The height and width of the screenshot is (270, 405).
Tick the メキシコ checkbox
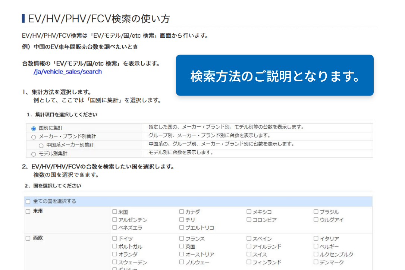click(249, 211)
